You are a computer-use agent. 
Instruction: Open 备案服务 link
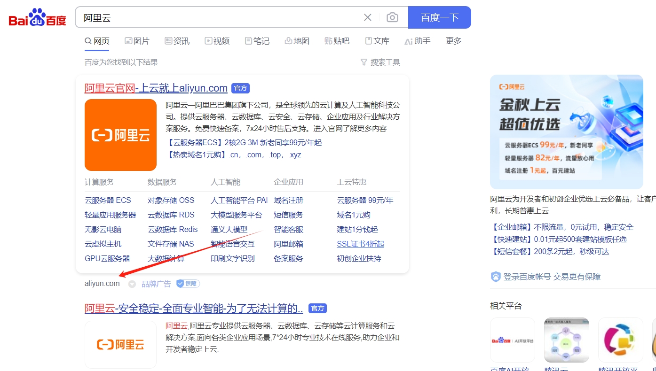tap(288, 258)
